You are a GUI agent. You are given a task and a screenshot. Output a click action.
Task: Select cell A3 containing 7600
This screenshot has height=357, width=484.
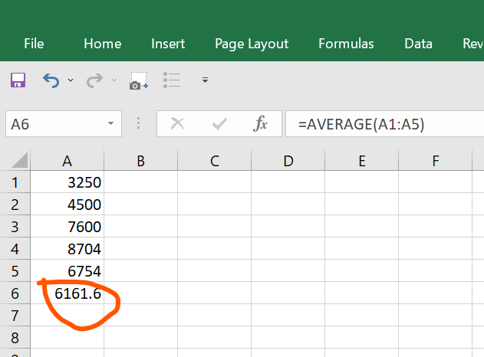coord(67,227)
